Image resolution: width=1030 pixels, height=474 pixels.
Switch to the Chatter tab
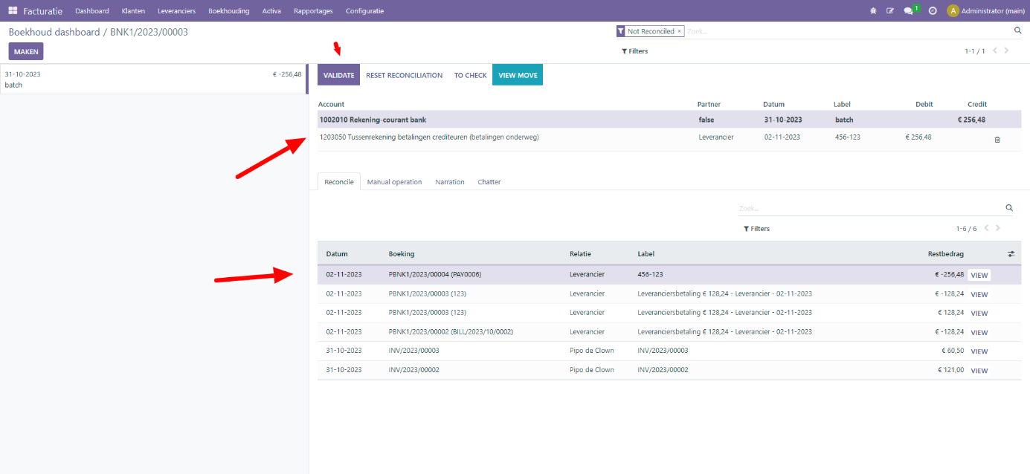point(489,182)
